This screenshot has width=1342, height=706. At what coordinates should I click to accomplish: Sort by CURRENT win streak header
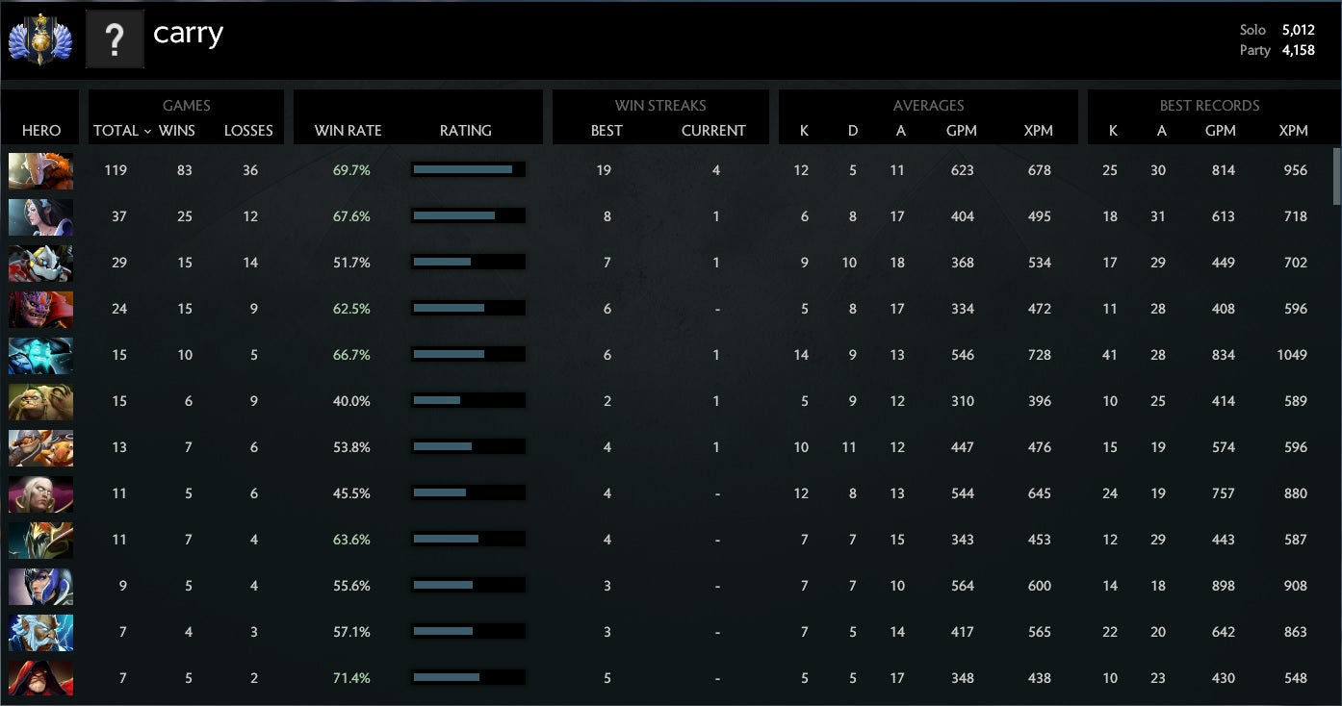point(713,131)
